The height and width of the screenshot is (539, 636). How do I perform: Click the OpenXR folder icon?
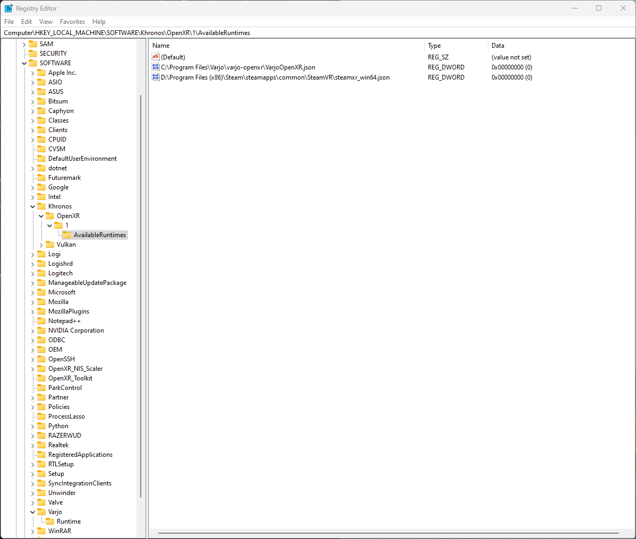point(50,216)
